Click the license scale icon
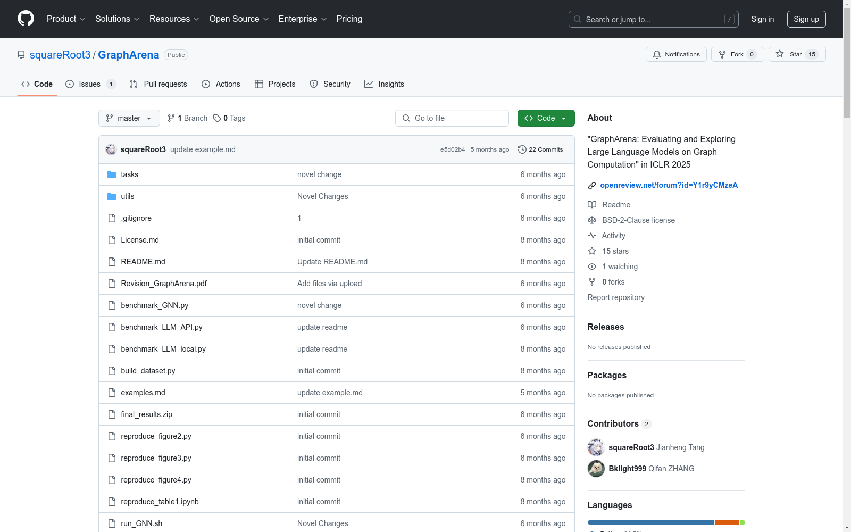 [592, 220]
